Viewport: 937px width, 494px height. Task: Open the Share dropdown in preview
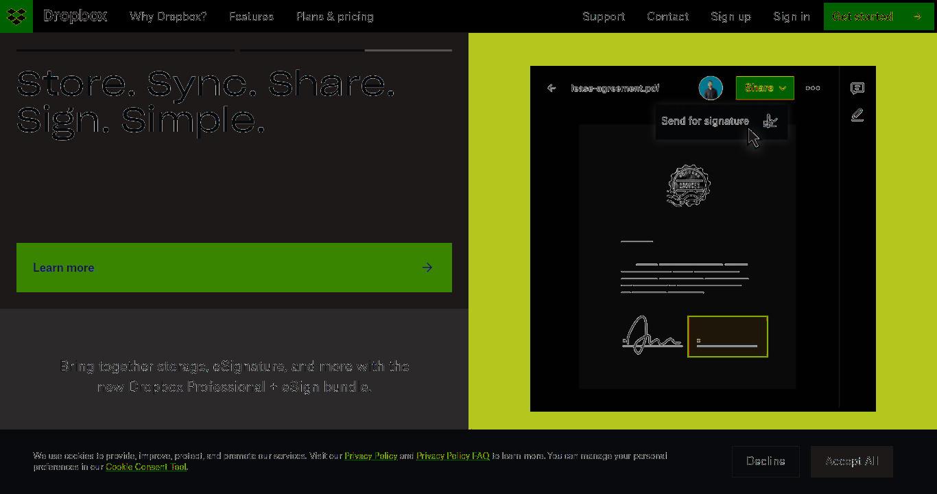[x=765, y=88]
